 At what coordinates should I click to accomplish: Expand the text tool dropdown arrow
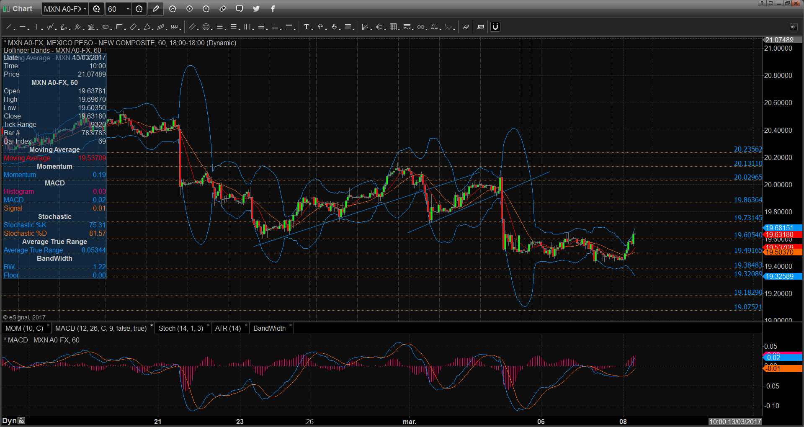coord(312,28)
